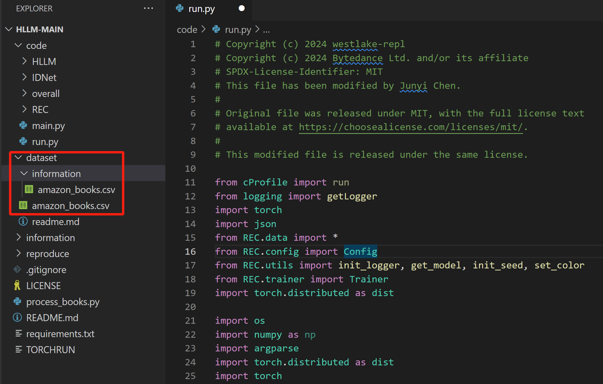
Task: Click the key icon beside LICENSE
Action: (x=17, y=286)
